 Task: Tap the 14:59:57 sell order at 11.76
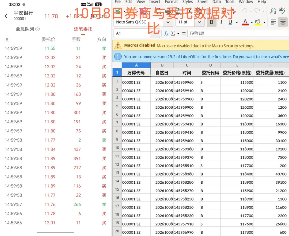tap(55, 204)
